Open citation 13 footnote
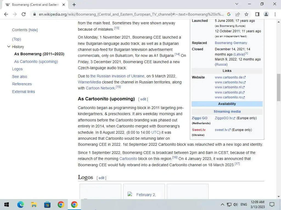The height and width of the screenshot is (210, 281). [116, 28]
